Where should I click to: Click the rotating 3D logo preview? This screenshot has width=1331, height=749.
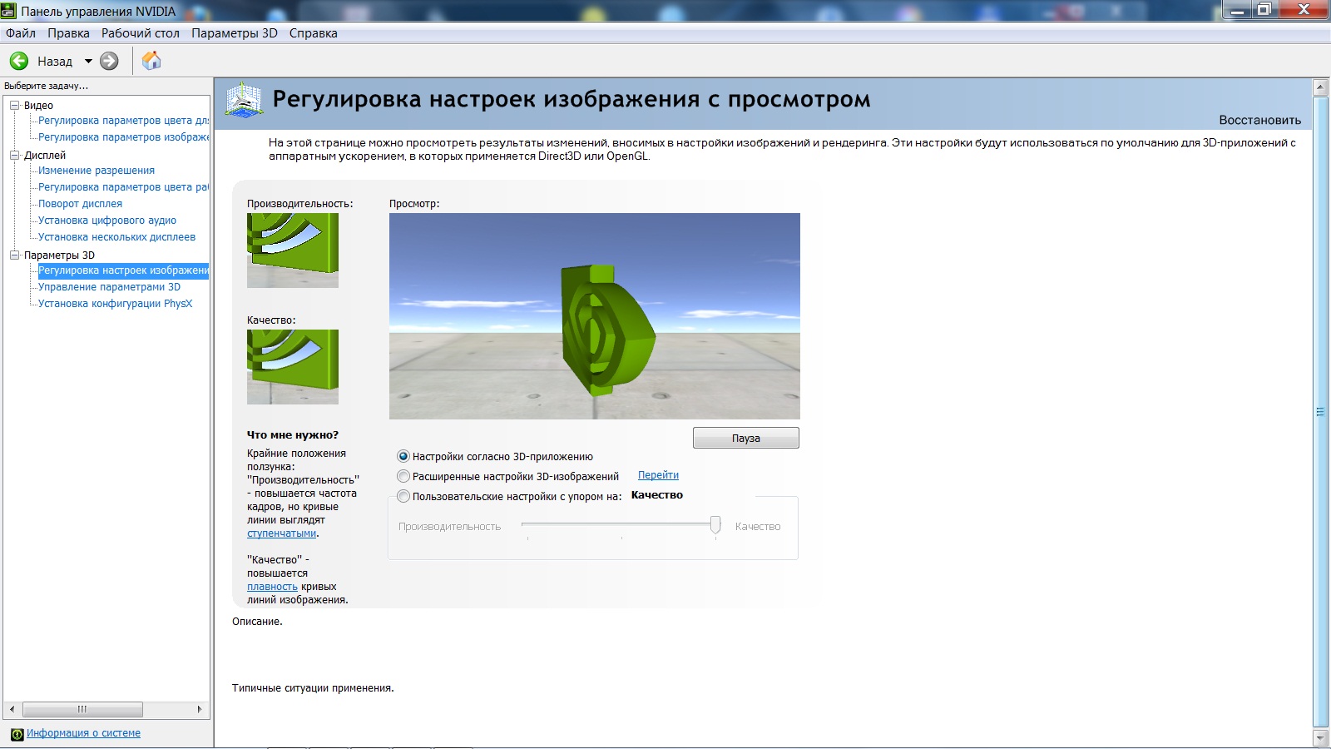pyautogui.click(x=595, y=316)
